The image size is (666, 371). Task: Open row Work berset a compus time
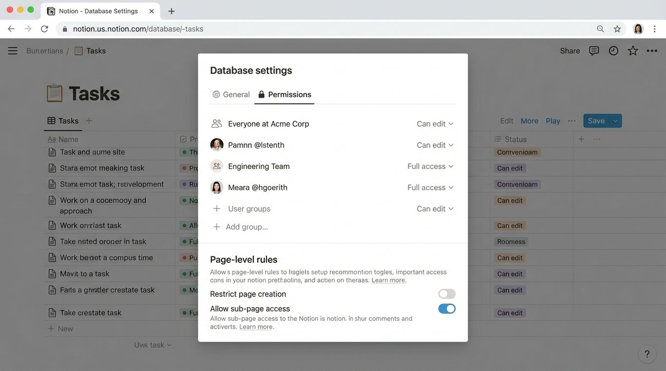(x=106, y=258)
